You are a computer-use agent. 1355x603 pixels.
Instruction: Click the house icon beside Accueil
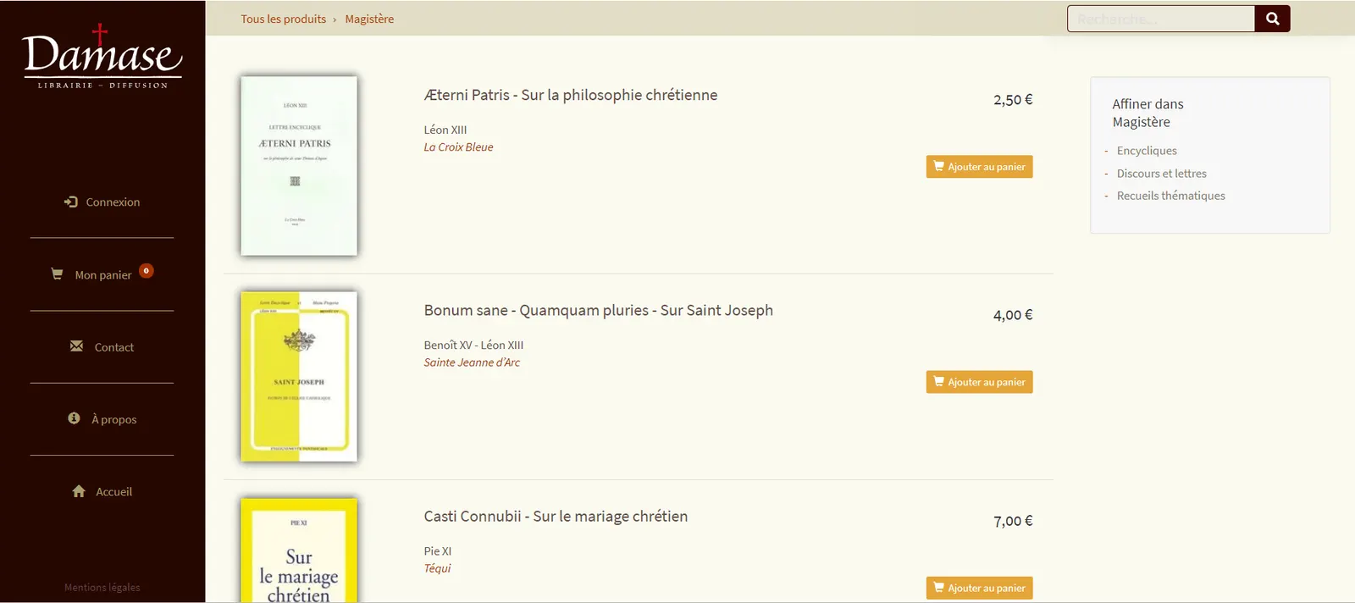79,491
